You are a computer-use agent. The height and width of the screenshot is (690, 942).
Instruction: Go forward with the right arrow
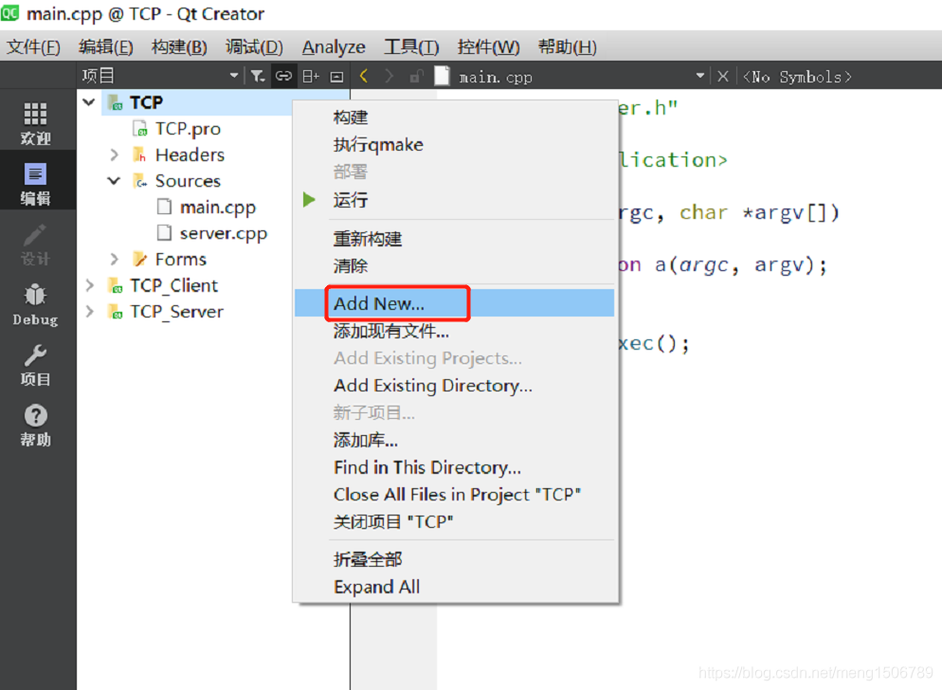point(389,77)
